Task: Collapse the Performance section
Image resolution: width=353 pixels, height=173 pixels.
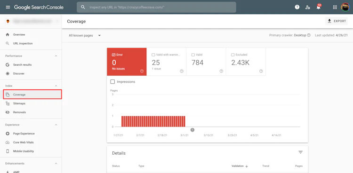Action: point(56,56)
